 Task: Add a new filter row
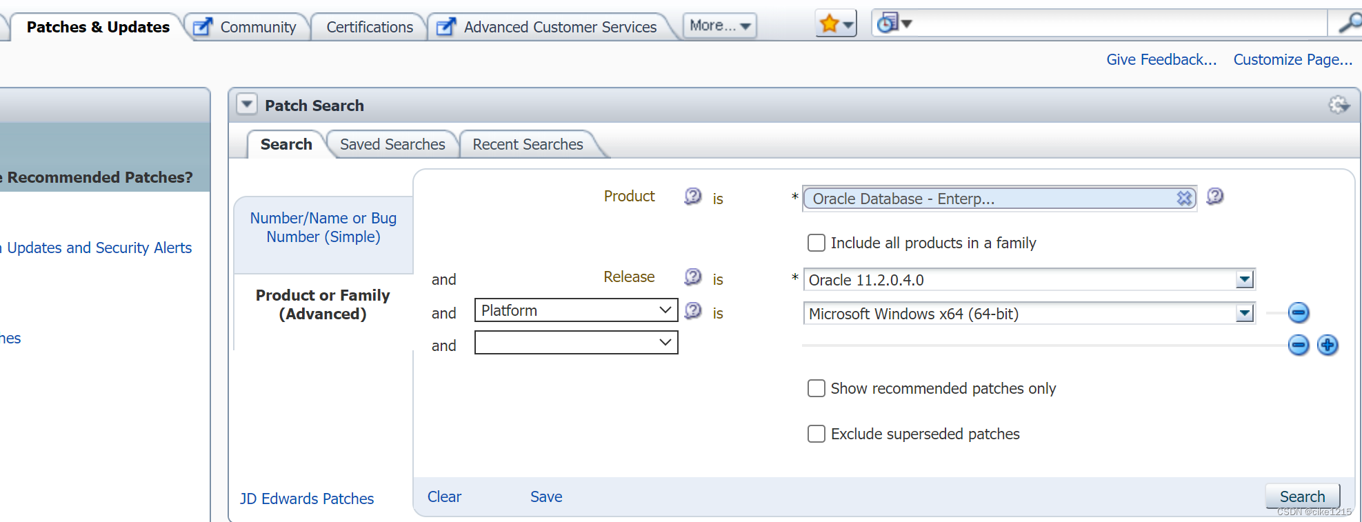coord(1328,345)
